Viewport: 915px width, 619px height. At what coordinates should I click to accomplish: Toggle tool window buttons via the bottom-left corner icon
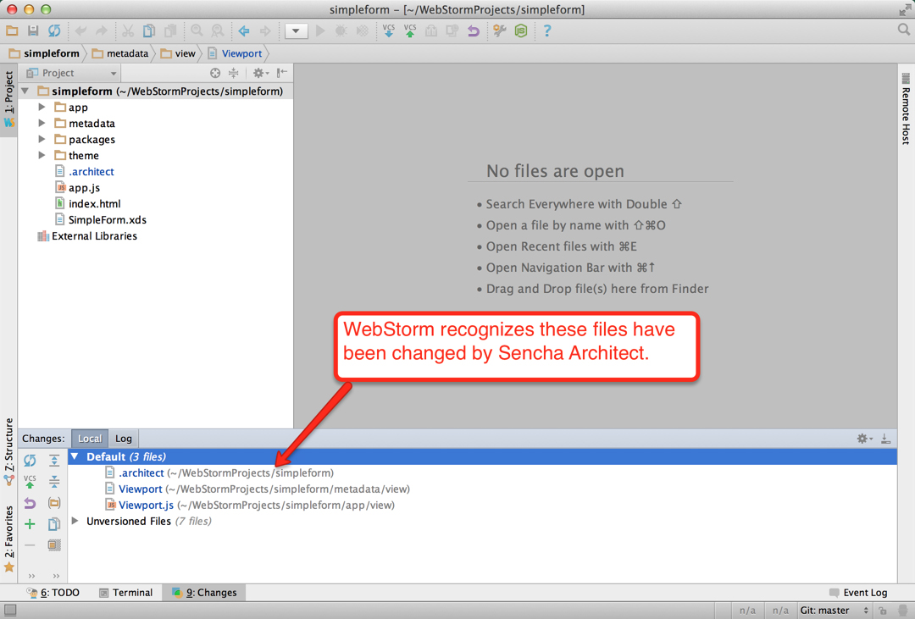[10, 611]
